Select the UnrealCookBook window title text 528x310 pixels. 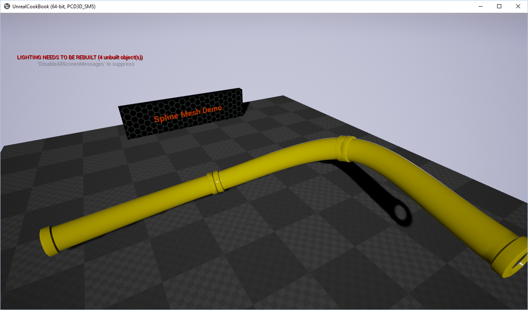[54, 6]
